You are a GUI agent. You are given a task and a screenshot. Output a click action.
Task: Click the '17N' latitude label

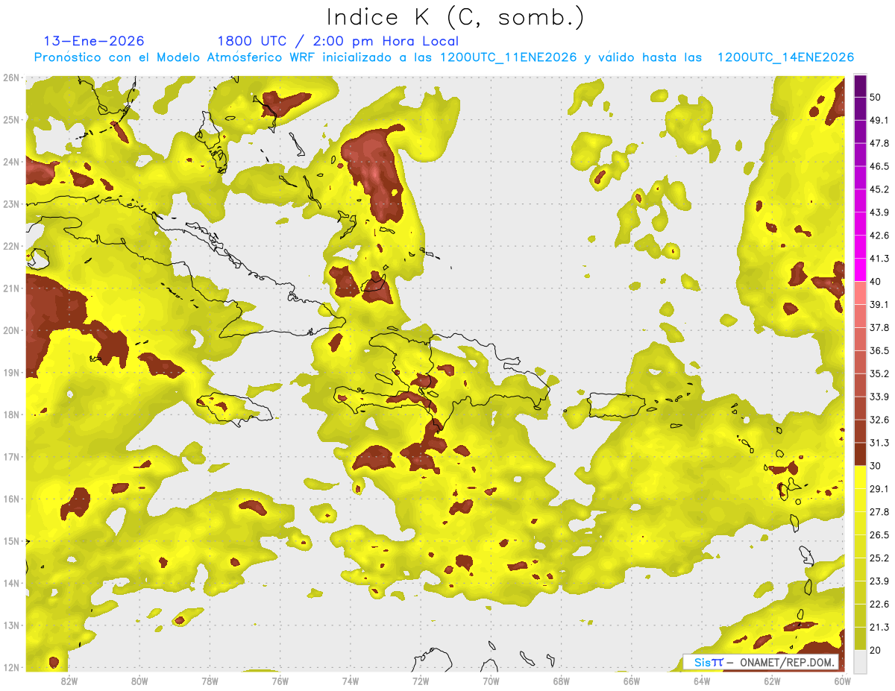[x=10, y=457]
